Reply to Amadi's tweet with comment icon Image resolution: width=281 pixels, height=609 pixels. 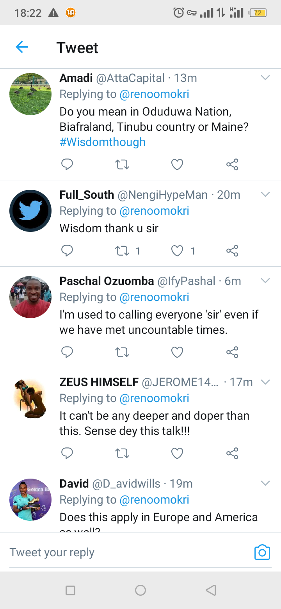67,164
